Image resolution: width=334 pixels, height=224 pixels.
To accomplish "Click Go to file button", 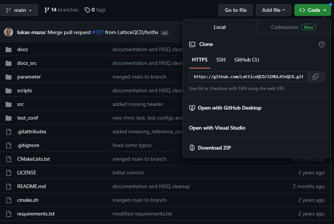I will point(236,10).
